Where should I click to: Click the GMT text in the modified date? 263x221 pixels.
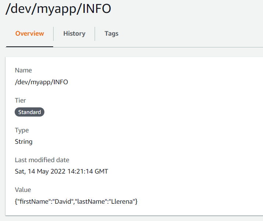[x=101, y=171]
